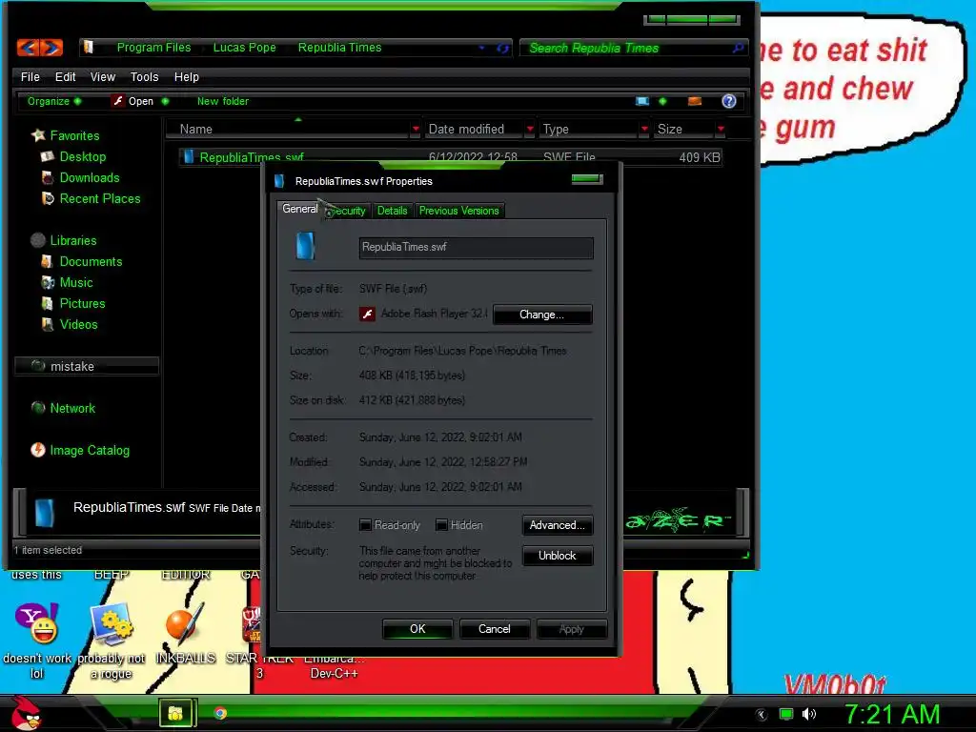
Task: Open the Yahoo Messenger desktop icon
Action: [x=37, y=623]
